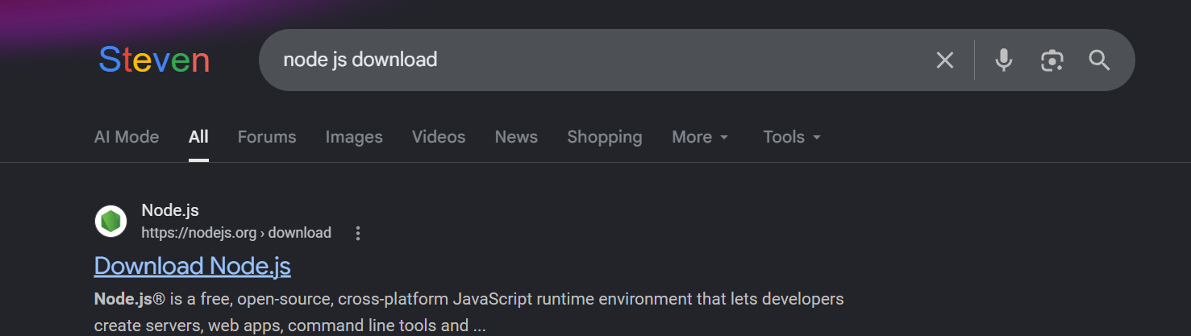
Task: Expand the Tools dropdown
Action: [792, 137]
